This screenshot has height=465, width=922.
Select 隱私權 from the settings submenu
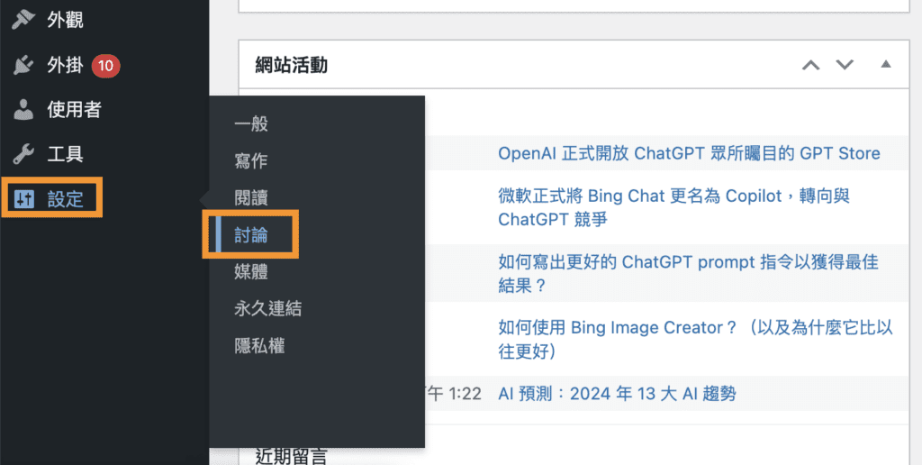tap(259, 345)
